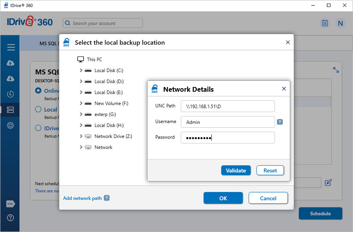Click the Validate button
This screenshot has height=232, width=353.
pos(236,170)
